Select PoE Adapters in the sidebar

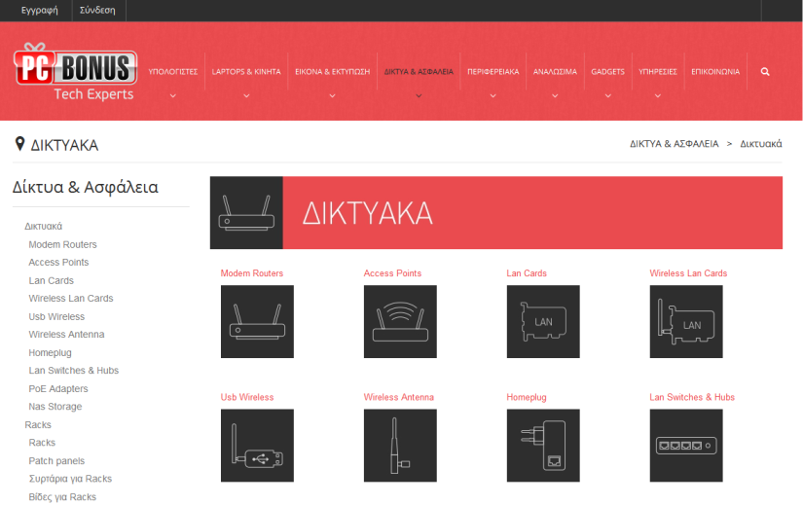(x=58, y=389)
